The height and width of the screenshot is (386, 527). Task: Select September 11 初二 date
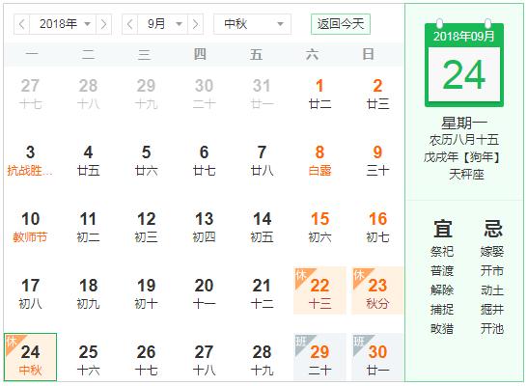(x=88, y=228)
